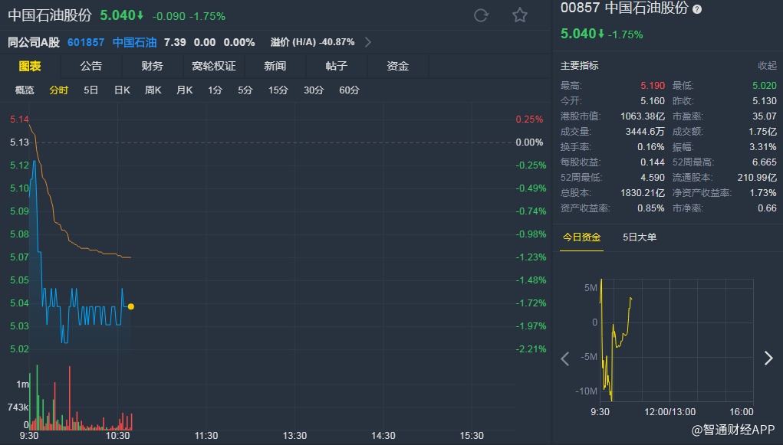Switch chart to 日K period
Image resolution: width=783 pixels, height=445 pixels.
[x=122, y=90]
